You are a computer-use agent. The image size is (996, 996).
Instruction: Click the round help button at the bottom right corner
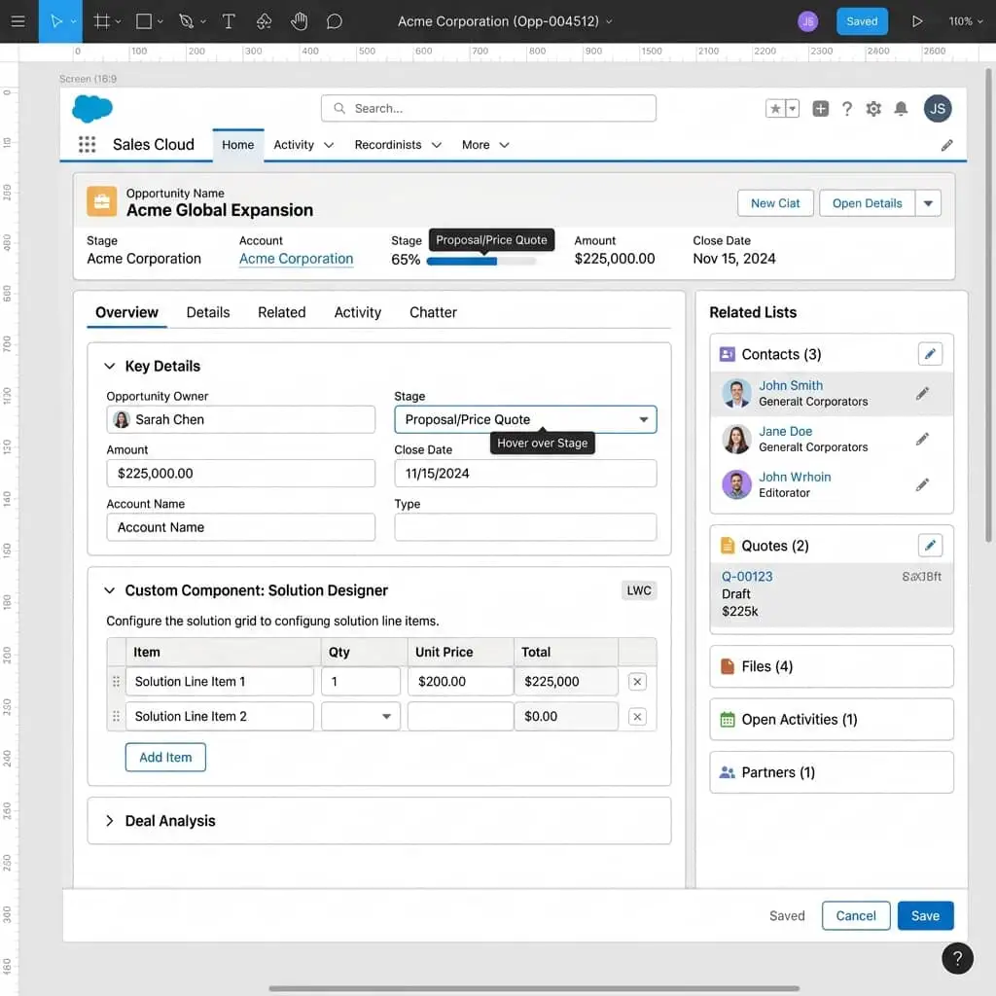click(957, 958)
